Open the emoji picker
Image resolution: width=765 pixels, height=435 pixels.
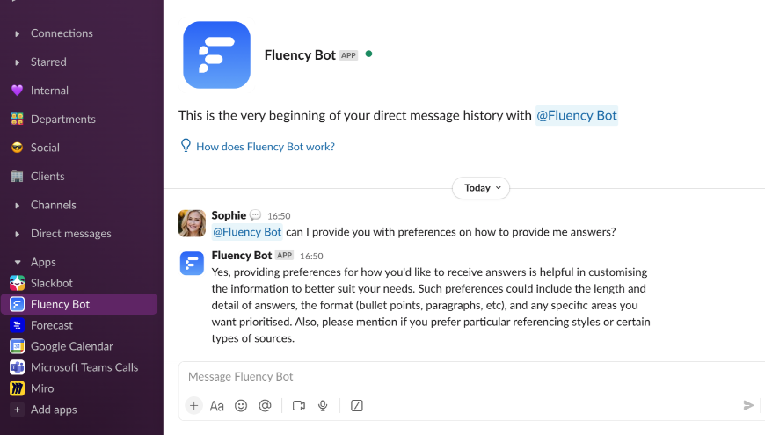click(241, 405)
